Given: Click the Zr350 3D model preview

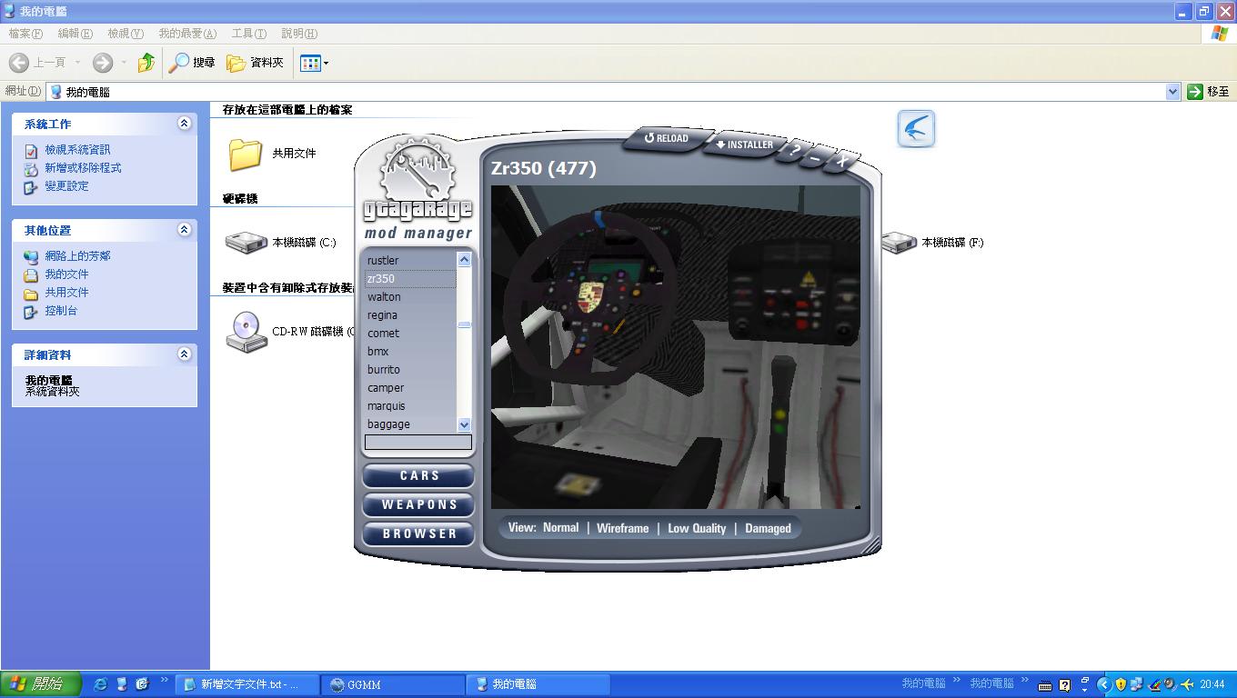Looking at the screenshot, I should [676, 347].
